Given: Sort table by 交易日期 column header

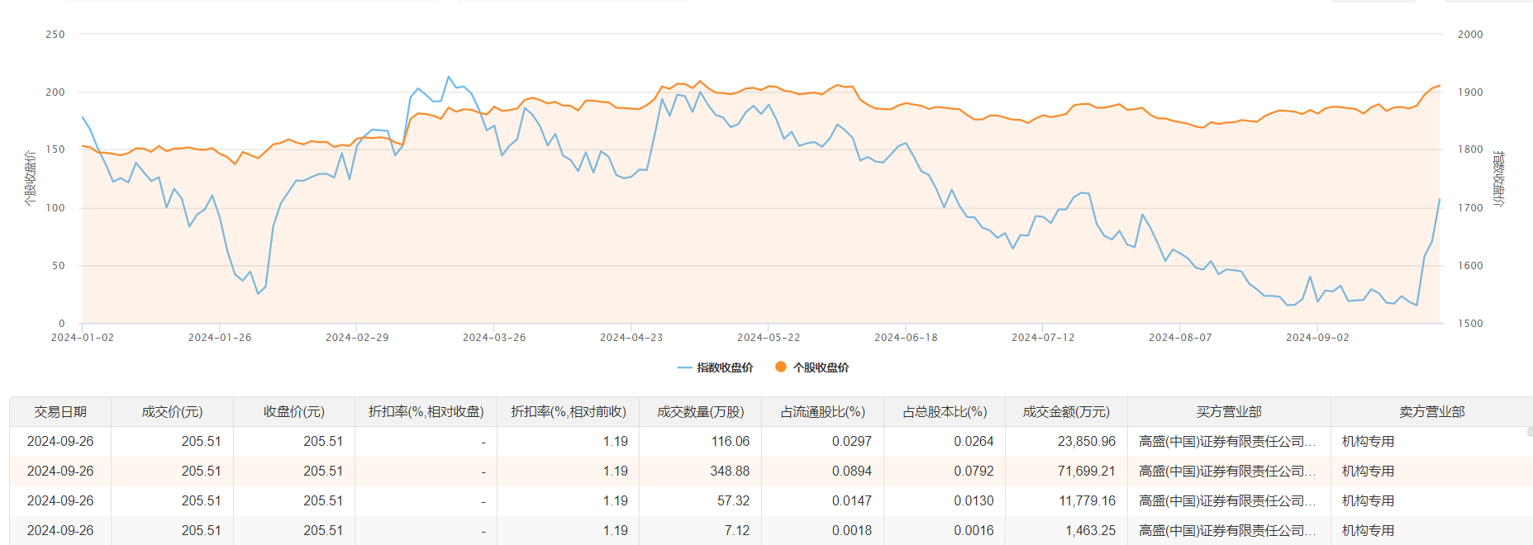Looking at the screenshot, I should 60,411.
